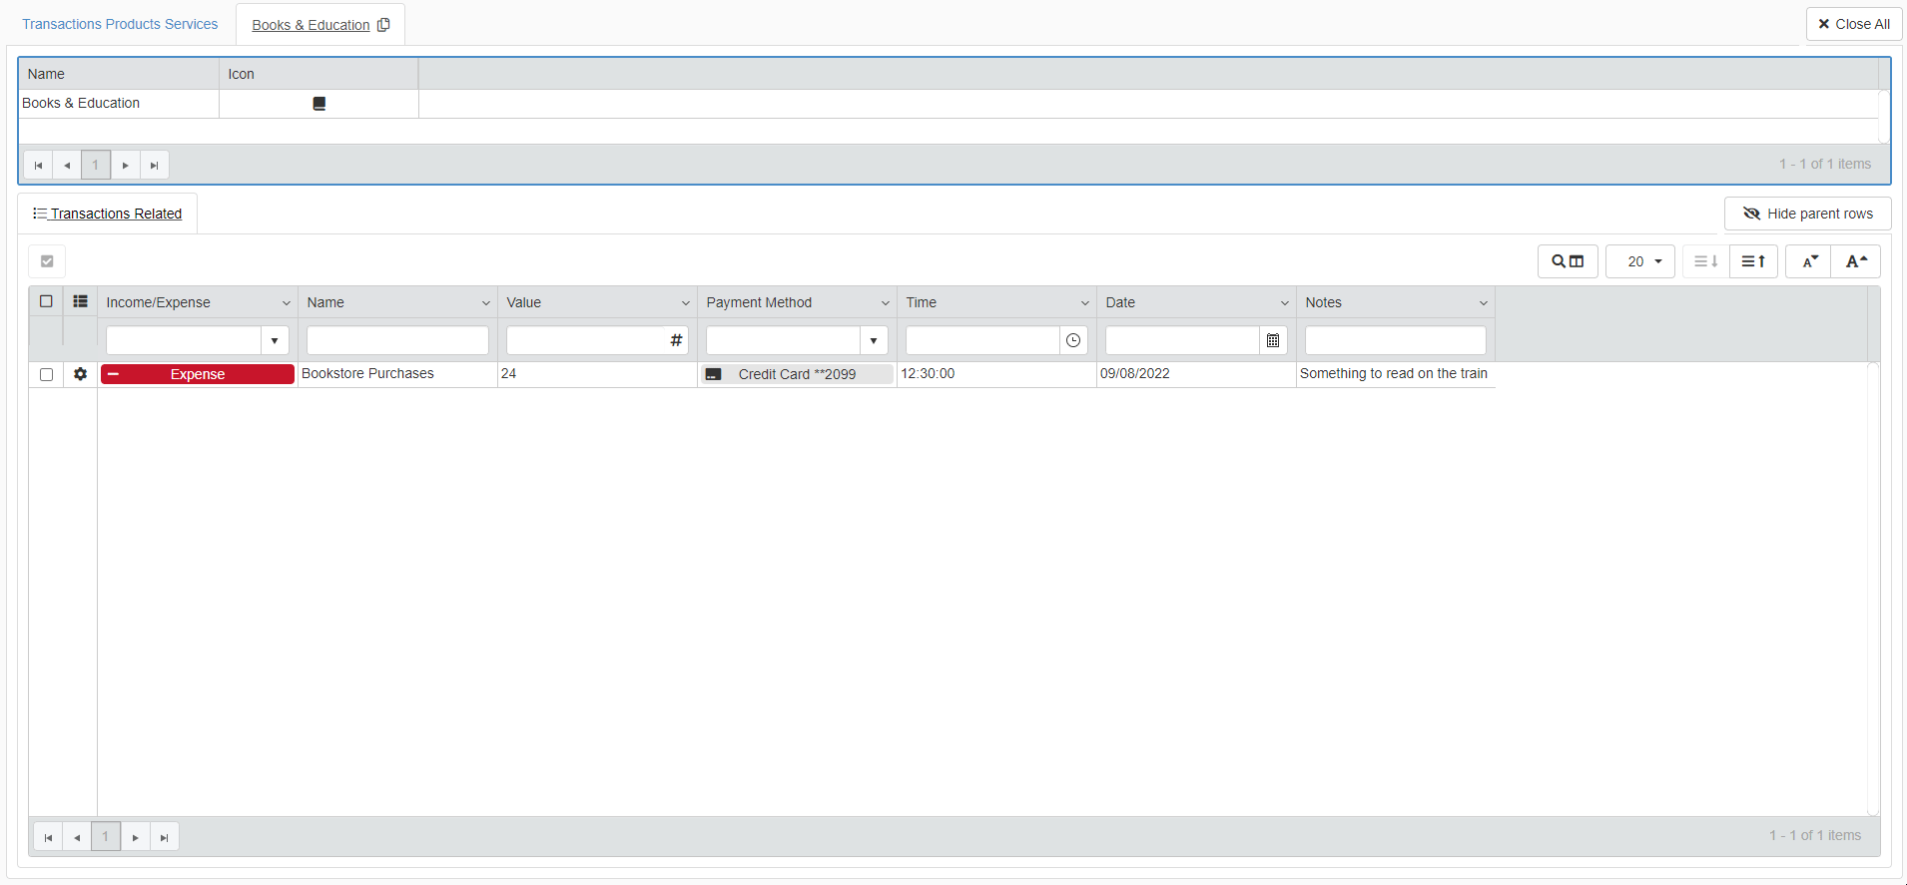The width and height of the screenshot is (1907, 885).
Task: Click the copy icon on Books & Education tab
Action: [383, 25]
